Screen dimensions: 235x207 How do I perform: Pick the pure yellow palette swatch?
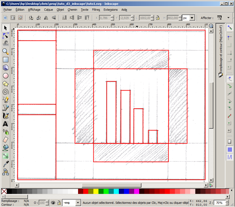tap(96, 191)
